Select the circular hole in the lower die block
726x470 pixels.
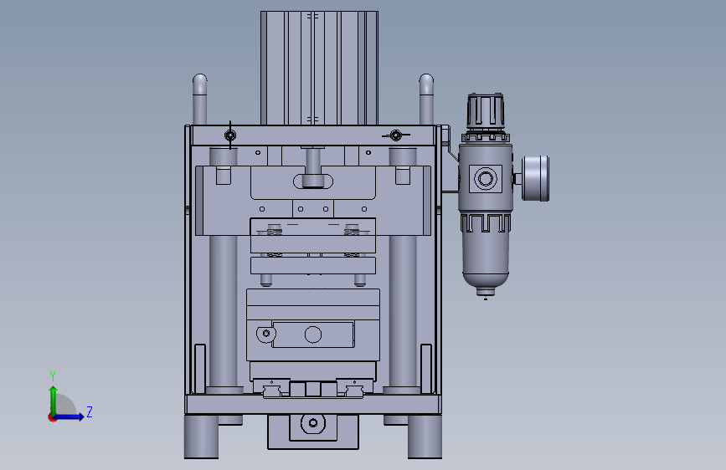(x=313, y=335)
